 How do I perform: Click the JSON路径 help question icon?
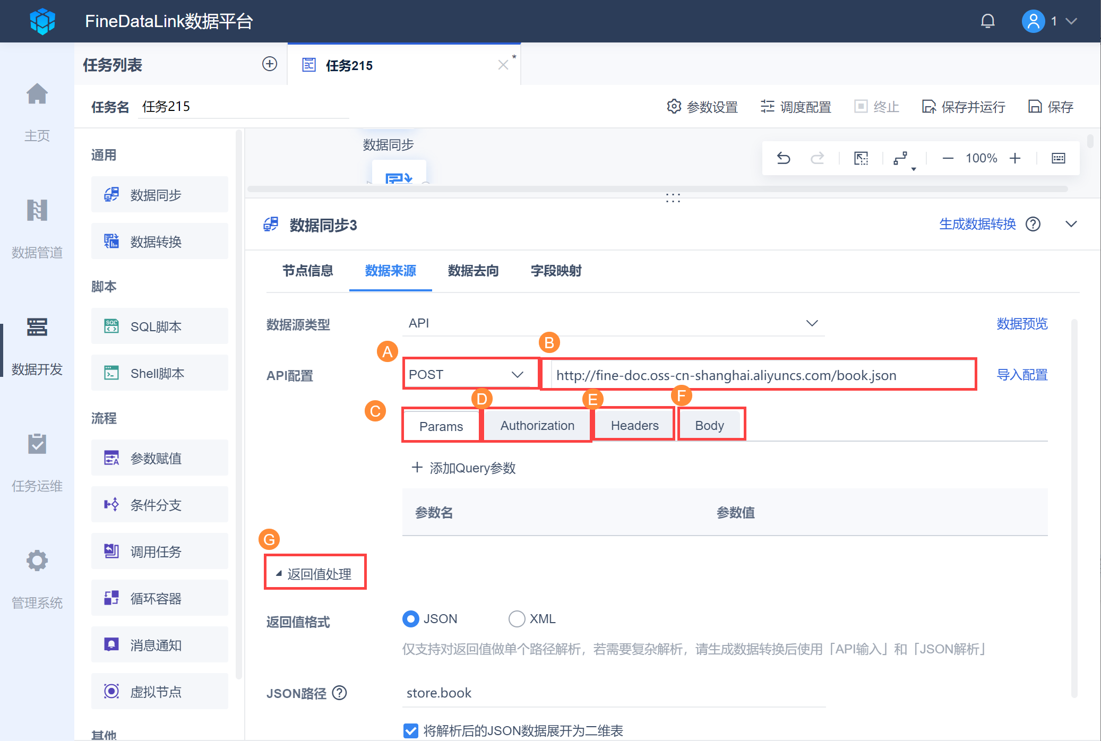click(339, 693)
